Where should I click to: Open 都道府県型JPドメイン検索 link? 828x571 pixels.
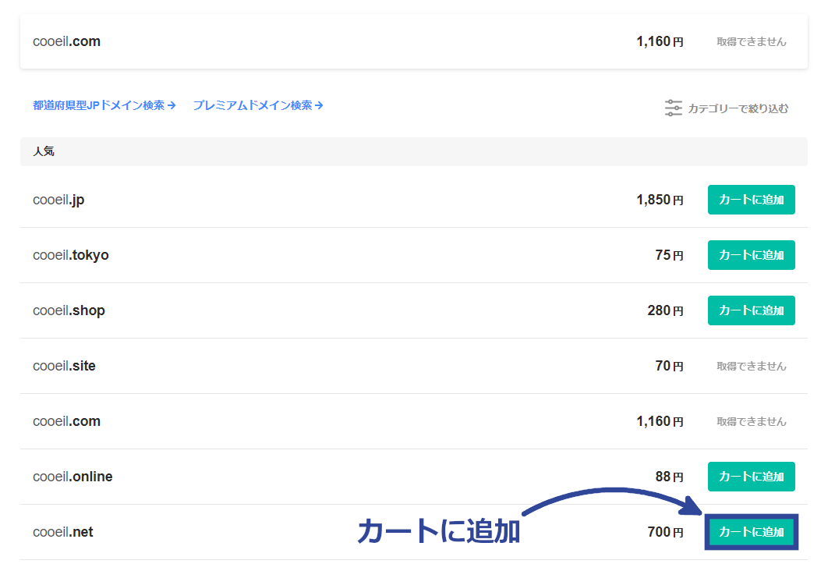click(x=104, y=105)
